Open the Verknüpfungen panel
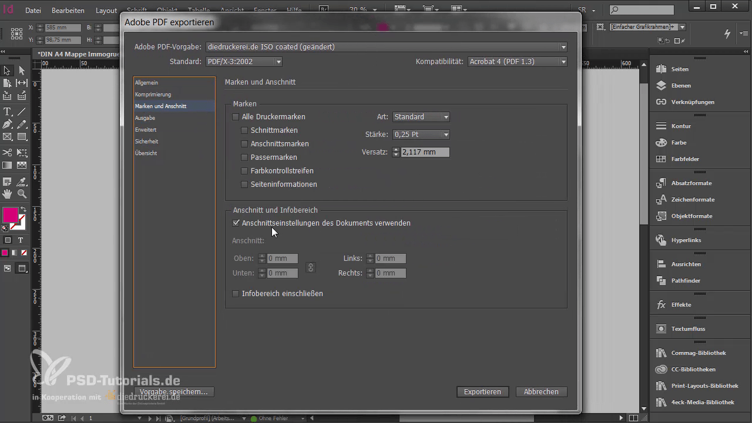Image resolution: width=752 pixels, height=423 pixels. [693, 102]
